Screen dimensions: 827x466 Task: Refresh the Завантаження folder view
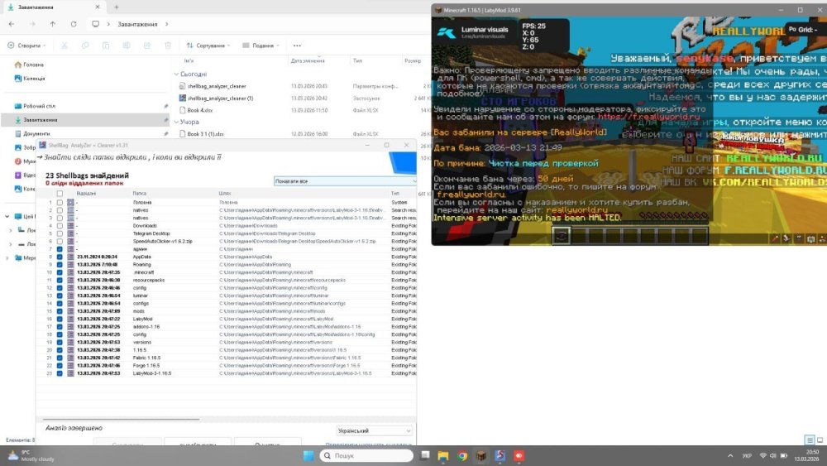(74, 24)
